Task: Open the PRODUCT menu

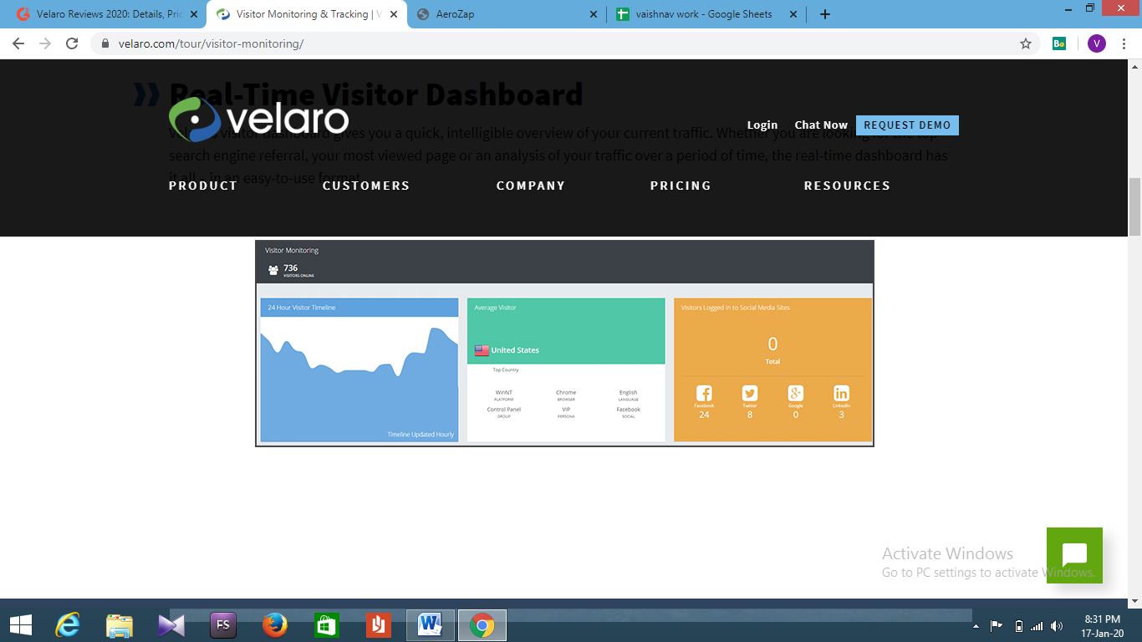Action: click(x=203, y=186)
